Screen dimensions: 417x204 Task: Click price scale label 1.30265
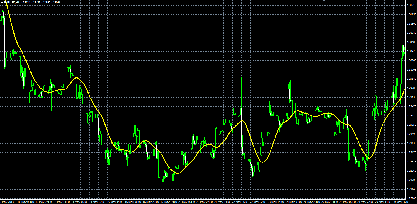point(411,60)
